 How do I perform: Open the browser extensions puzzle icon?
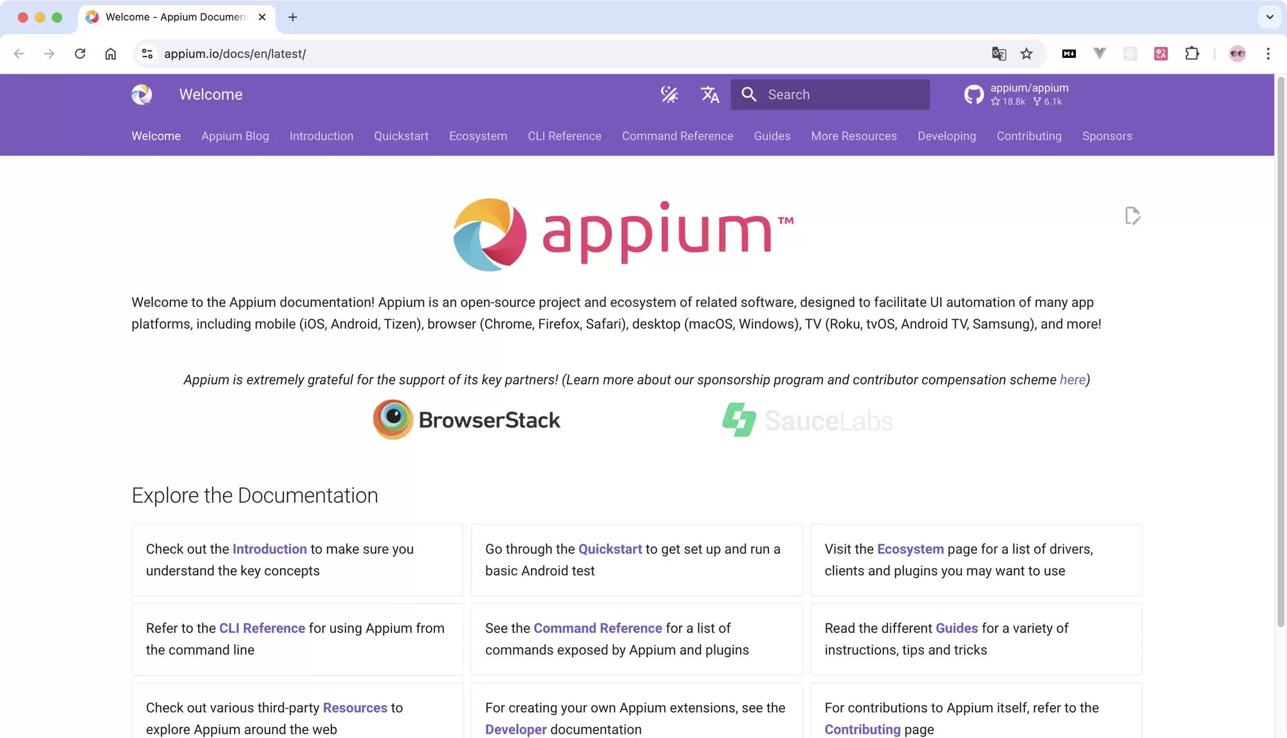coord(1192,54)
